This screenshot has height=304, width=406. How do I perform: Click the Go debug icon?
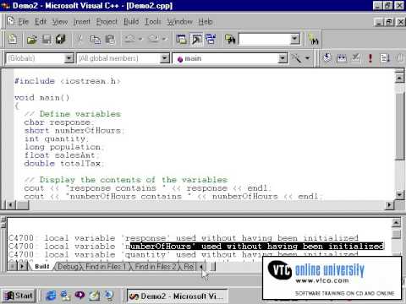[385, 58]
